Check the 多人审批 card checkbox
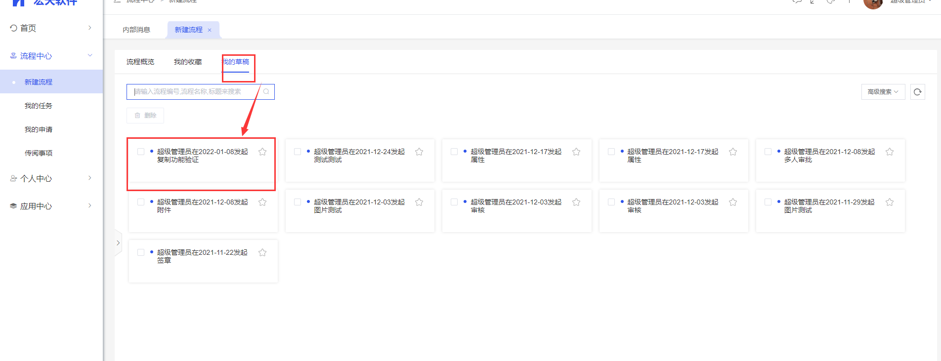Image resolution: width=941 pixels, height=361 pixels. point(768,152)
